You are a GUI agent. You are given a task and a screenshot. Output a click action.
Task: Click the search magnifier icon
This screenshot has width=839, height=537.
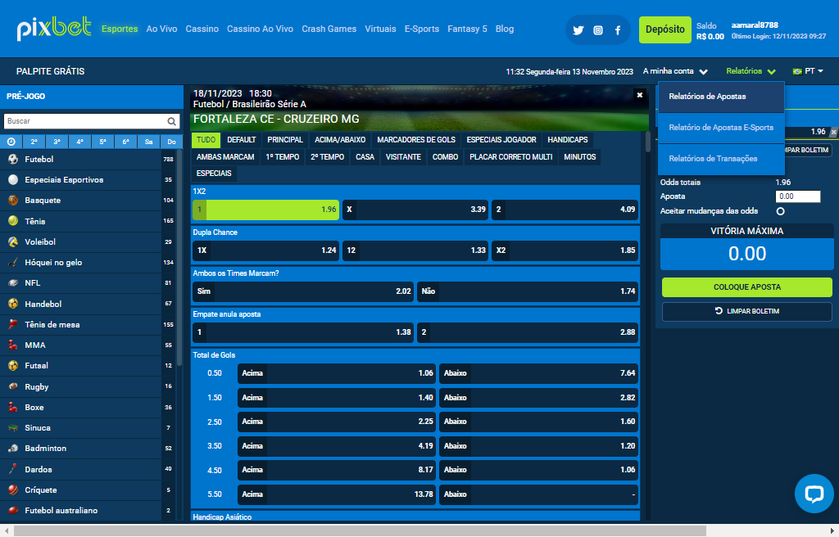171,121
